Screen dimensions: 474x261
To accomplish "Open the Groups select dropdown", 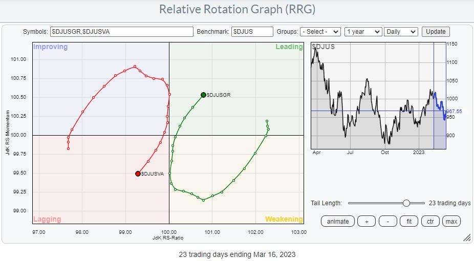I will (x=320, y=32).
